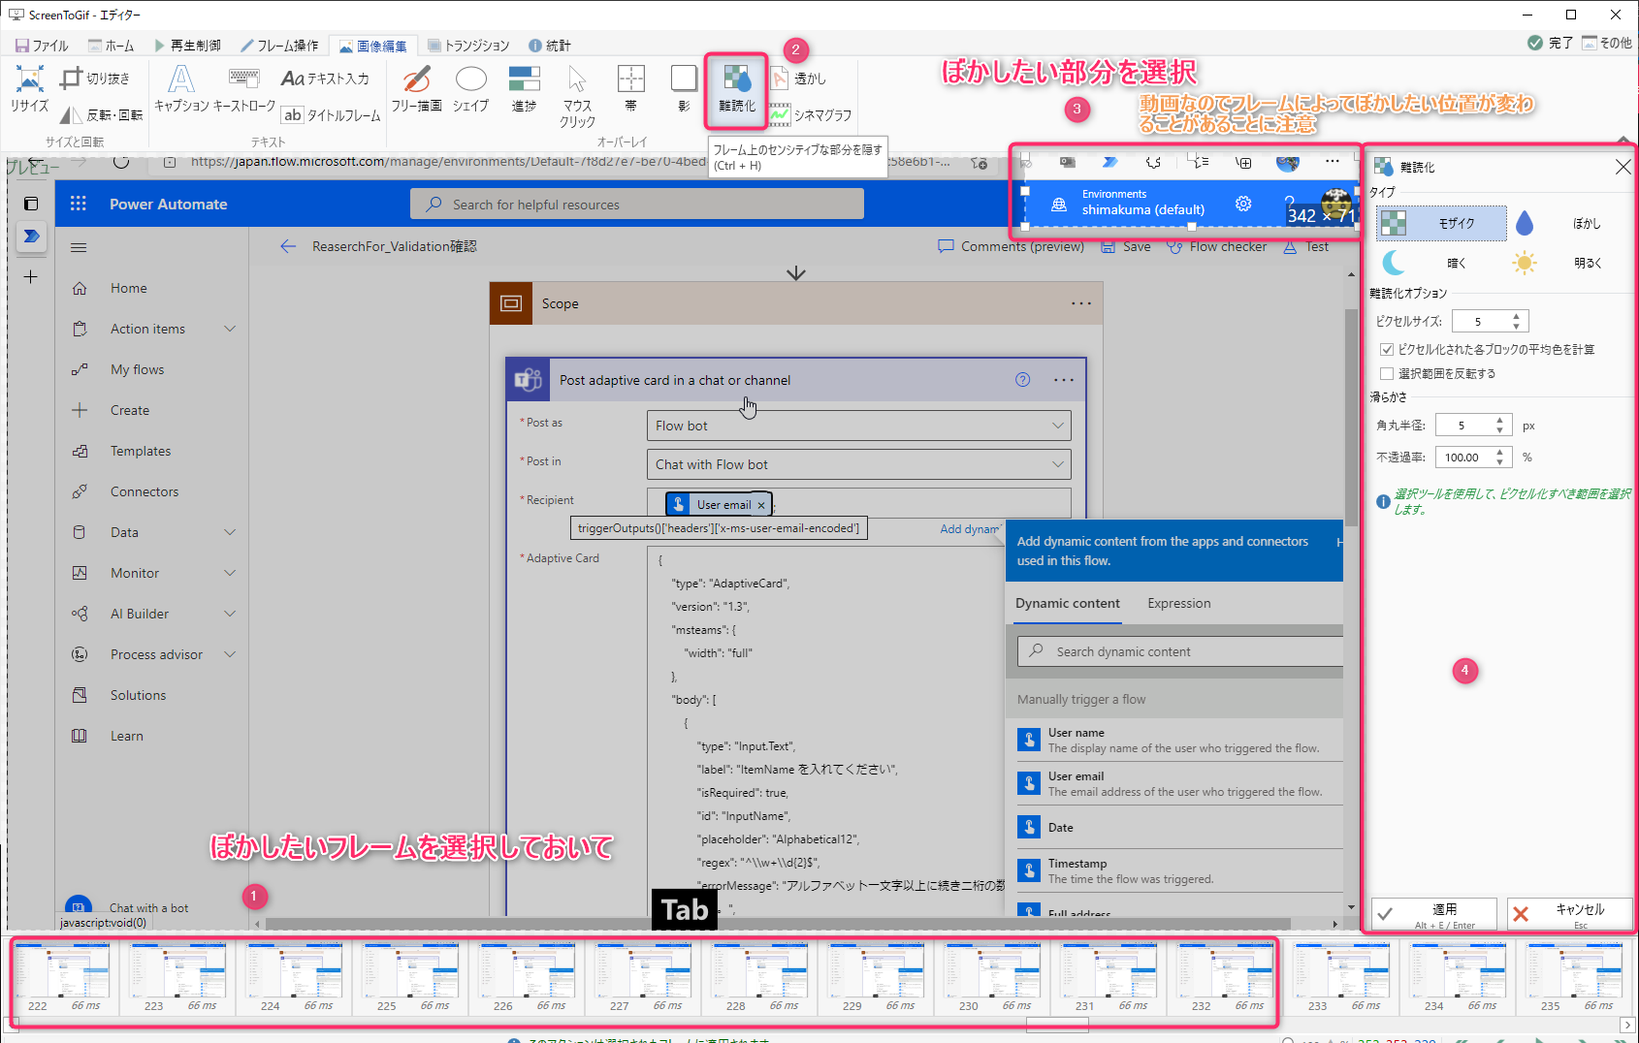The height and width of the screenshot is (1043, 1639).
Task: Increase ピクセルサイズ with the up arrow
Action: pos(1516,316)
